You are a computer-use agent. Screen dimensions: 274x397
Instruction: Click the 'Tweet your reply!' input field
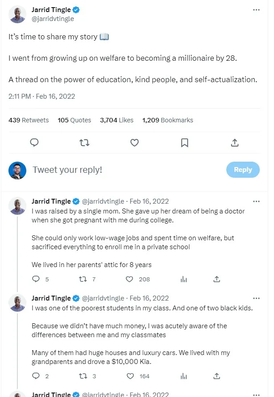67,170
